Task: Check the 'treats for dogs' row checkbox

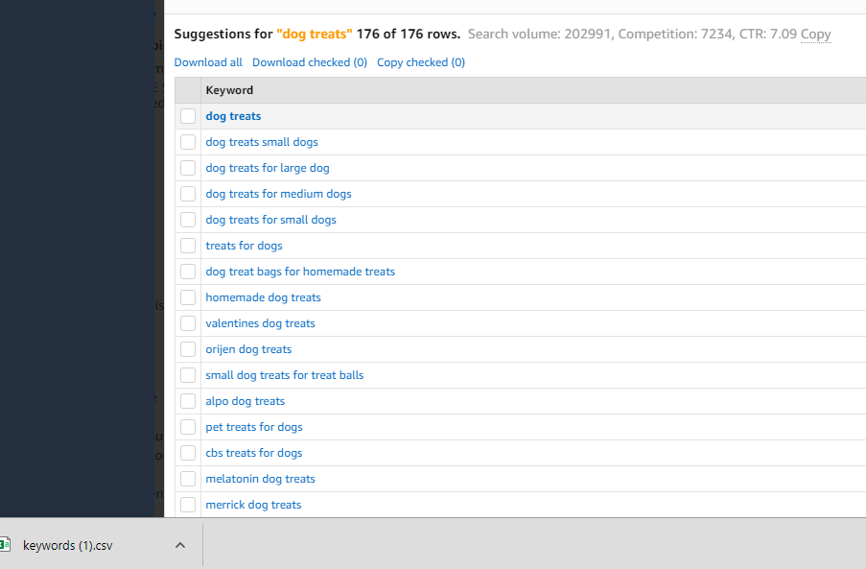Action: 188,246
